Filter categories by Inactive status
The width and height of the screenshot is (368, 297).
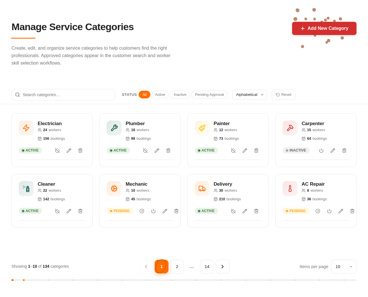click(180, 95)
